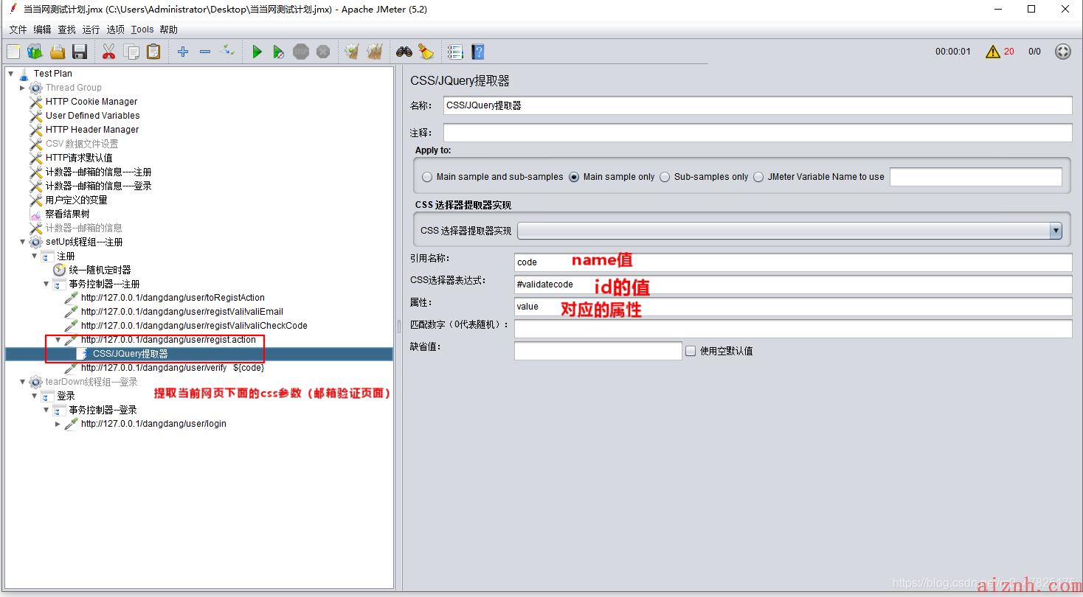The image size is (1083, 597).
Task: Click the Clear All double broom icon
Action: [x=375, y=52]
